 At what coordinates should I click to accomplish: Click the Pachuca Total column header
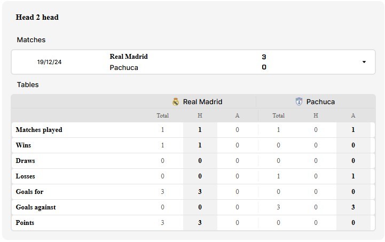(278, 115)
